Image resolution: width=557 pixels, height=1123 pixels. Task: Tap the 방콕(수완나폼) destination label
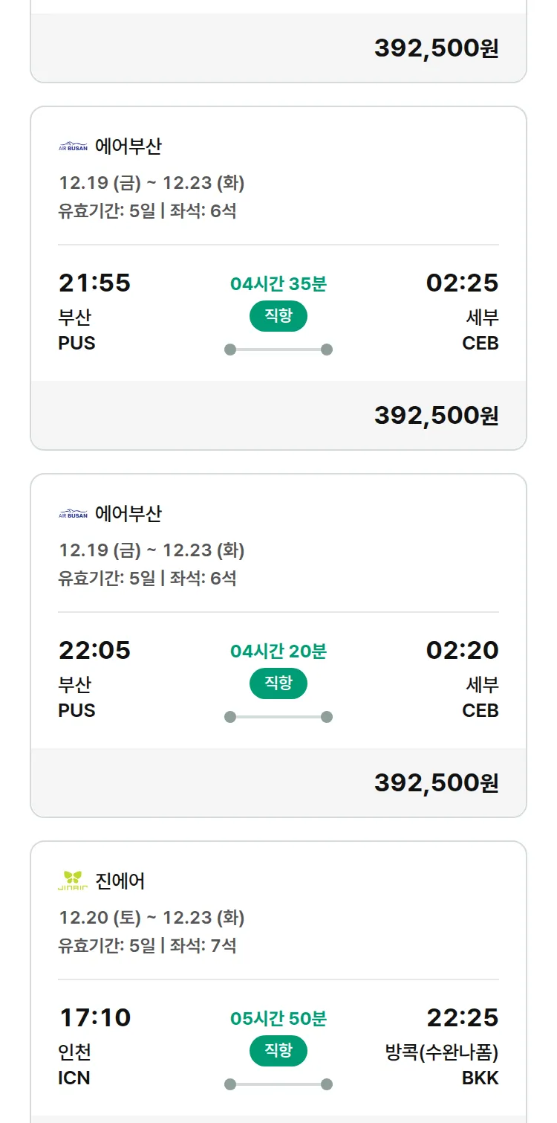click(442, 1053)
